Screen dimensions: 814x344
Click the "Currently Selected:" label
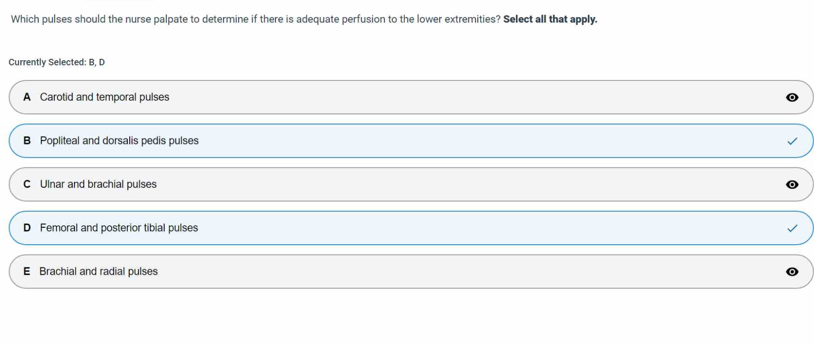coord(47,62)
